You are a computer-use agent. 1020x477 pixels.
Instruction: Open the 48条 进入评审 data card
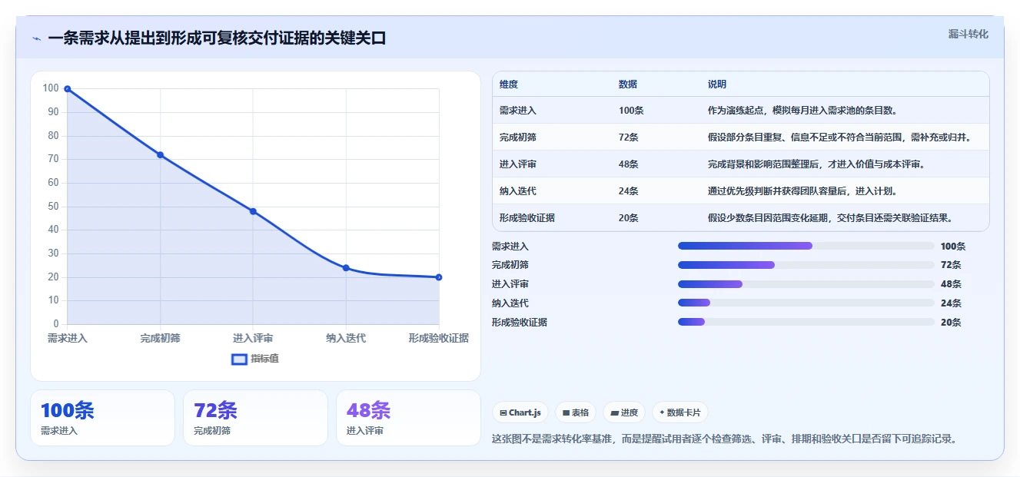click(x=408, y=418)
